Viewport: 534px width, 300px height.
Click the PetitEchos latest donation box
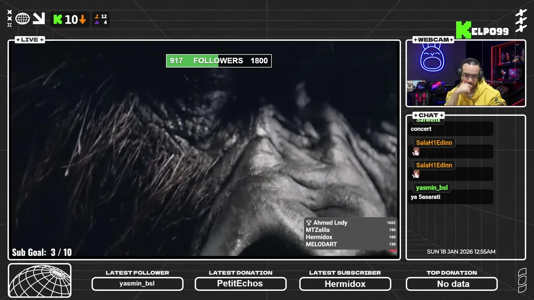tap(240, 284)
